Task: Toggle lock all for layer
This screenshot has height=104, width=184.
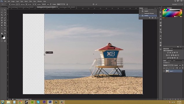Action: [x=173, y=68]
